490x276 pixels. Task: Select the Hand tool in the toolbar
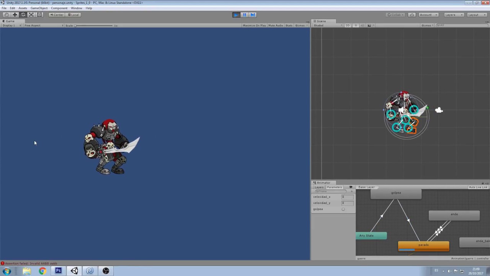click(x=7, y=15)
